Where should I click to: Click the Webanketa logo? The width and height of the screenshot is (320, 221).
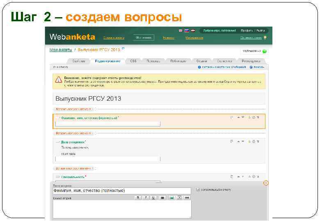pyautogui.click(x=72, y=37)
